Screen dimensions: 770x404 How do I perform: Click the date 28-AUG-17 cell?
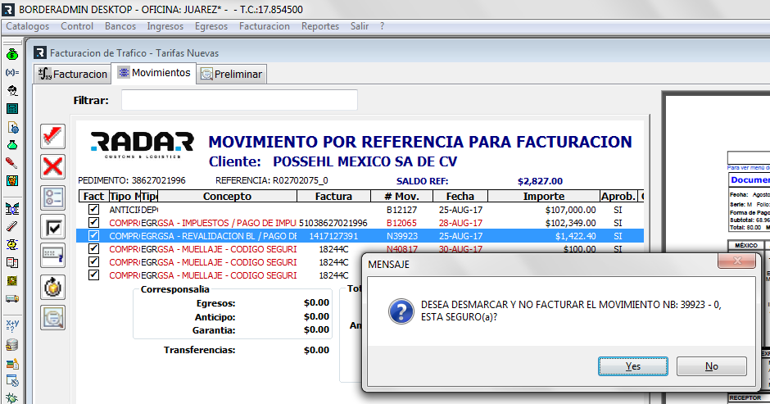(460, 223)
